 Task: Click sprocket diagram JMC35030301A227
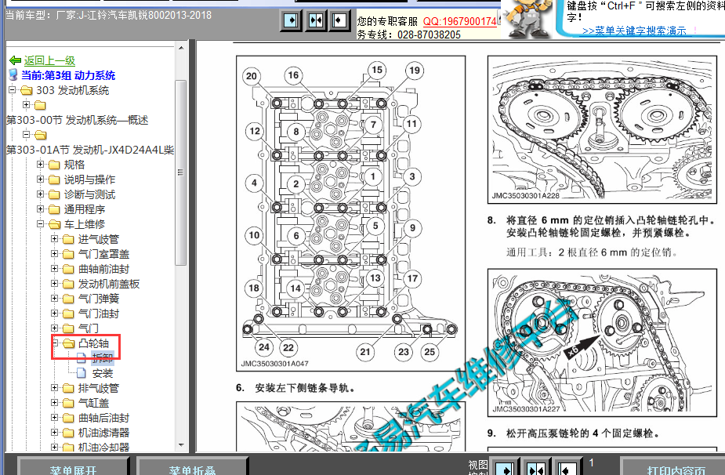point(602,343)
